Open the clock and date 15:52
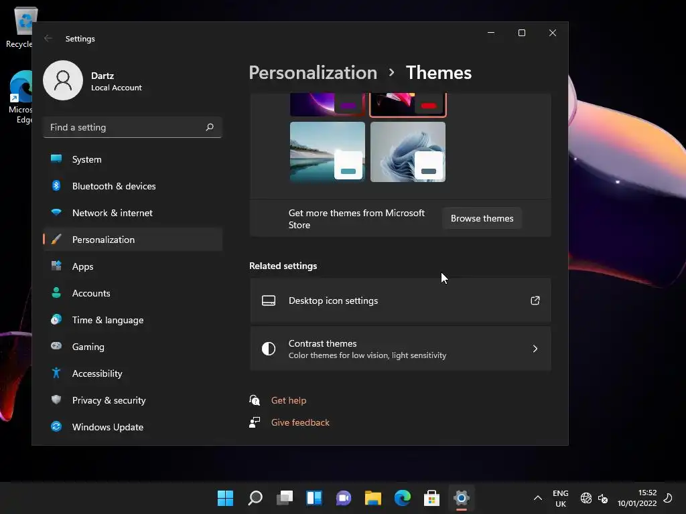This screenshot has height=514, width=686. pyautogui.click(x=637, y=498)
